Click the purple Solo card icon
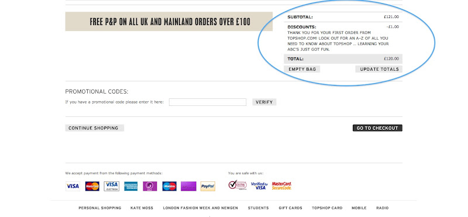The width and height of the screenshot is (468, 217). point(150,186)
